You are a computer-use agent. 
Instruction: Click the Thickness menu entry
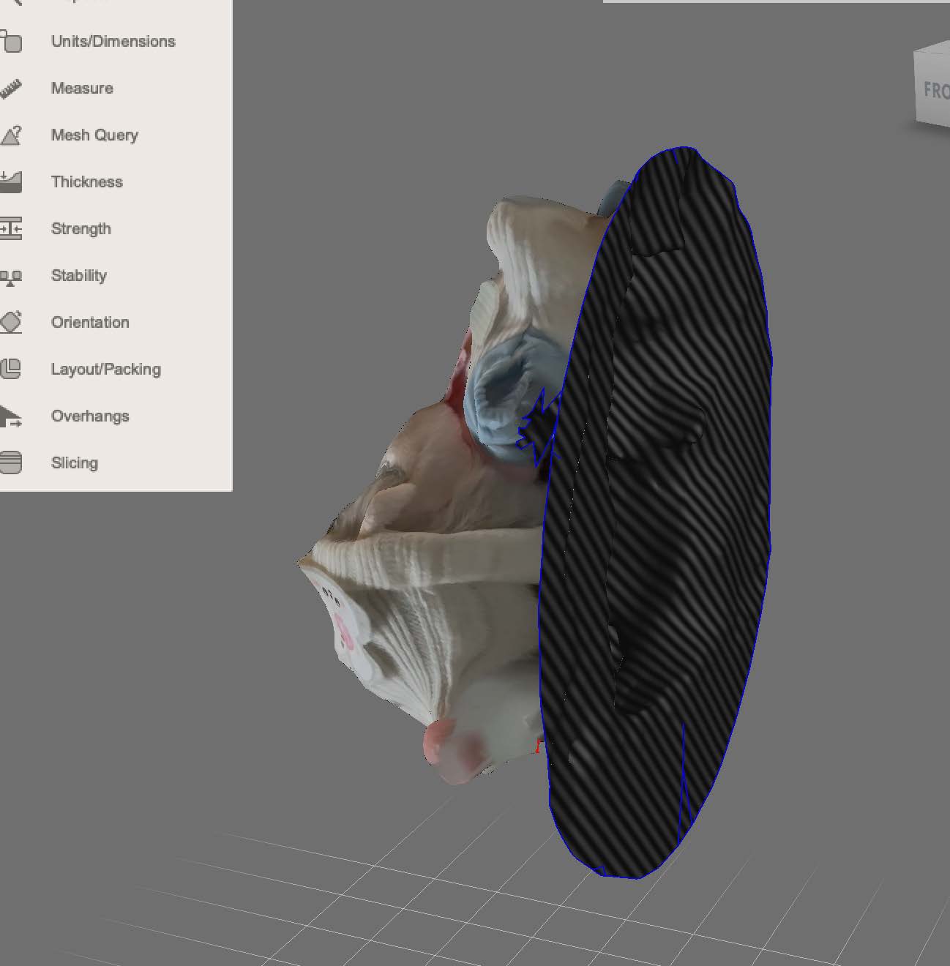(87, 181)
